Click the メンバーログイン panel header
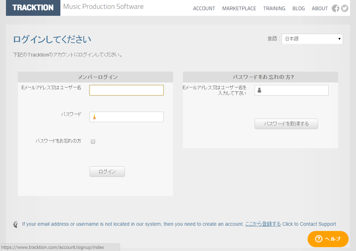Screen dimensions: 356x251 pos(95,77)
